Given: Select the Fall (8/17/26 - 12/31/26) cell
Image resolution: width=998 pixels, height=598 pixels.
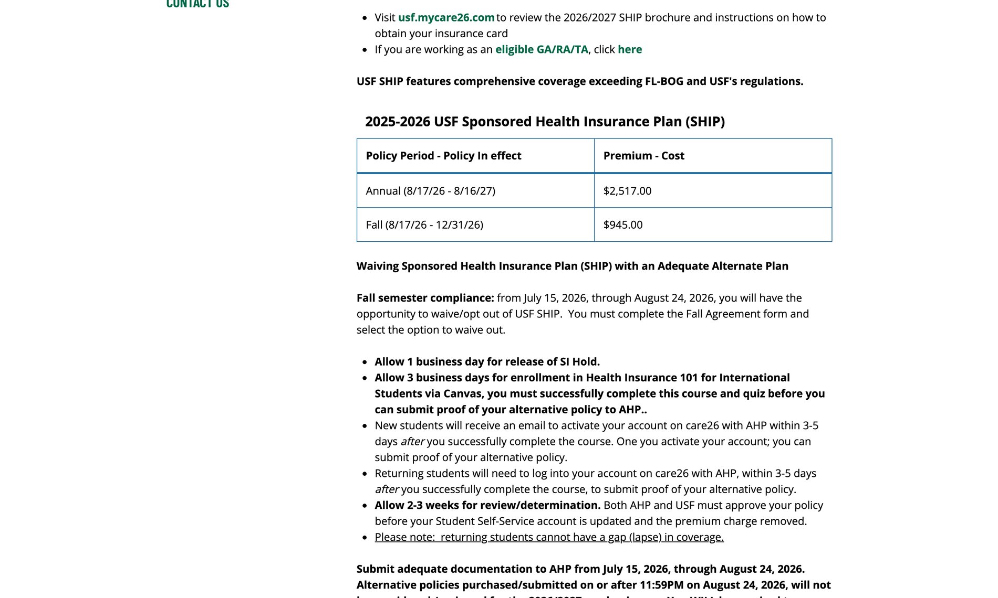Looking at the screenshot, I should (x=475, y=225).
